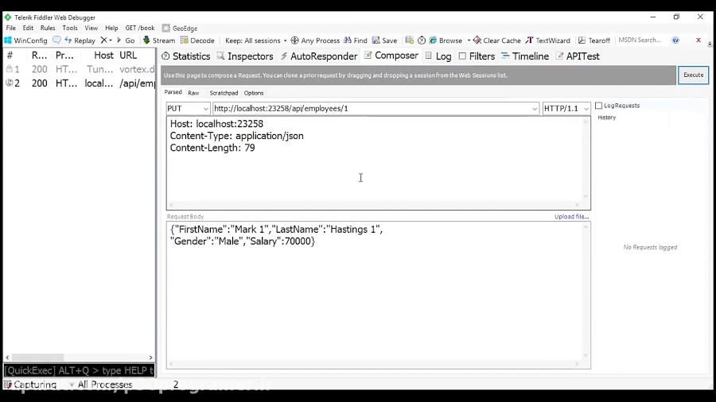Image resolution: width=716 pixels, height=402 pixels.
Task: Click the camera screenshot icon
Action: click(x=409, y=40)
